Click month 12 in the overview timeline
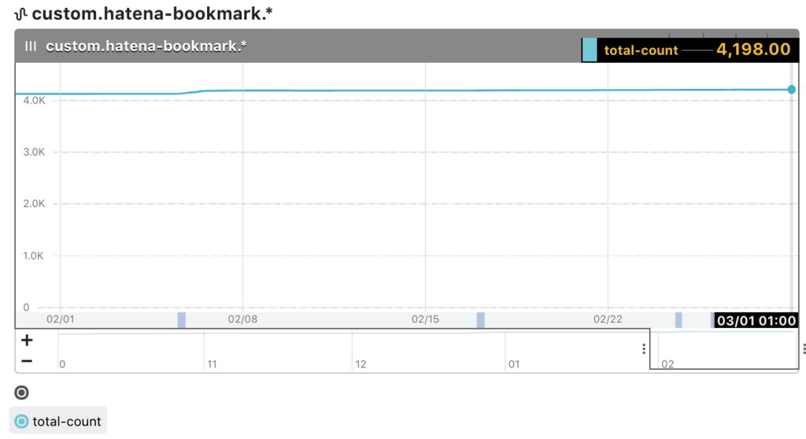Image resolution: width=806 pixels, height=439 pixels. click(x=360, y=364)
